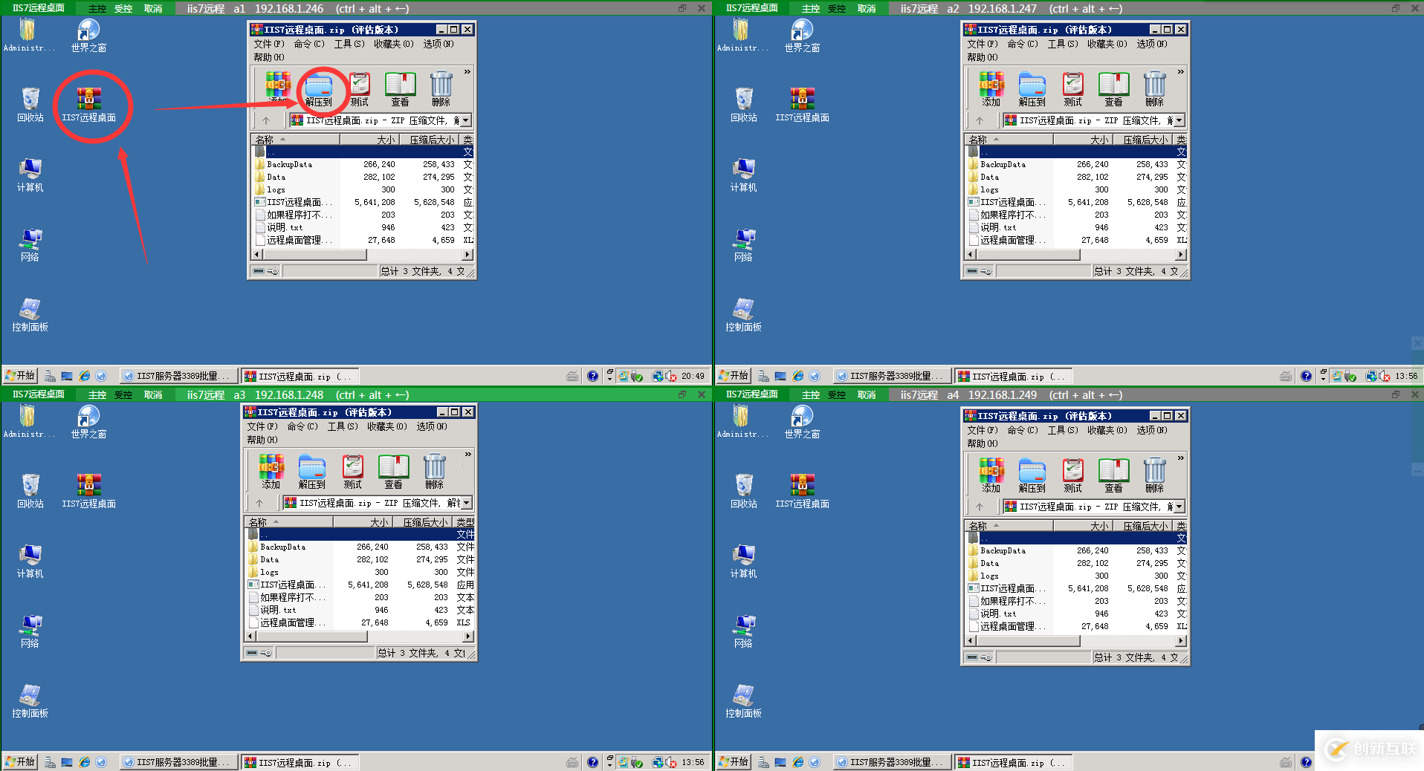The image size is (1424, 771).
Task: Click a1 WinRAR file list horizontal scrollbar
Action: 363,254
